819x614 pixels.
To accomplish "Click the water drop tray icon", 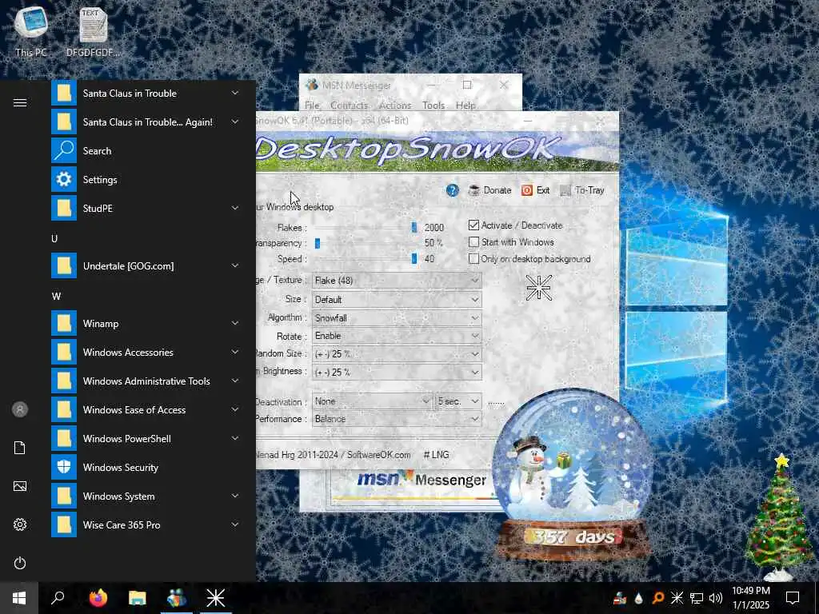I will (639, 598).
